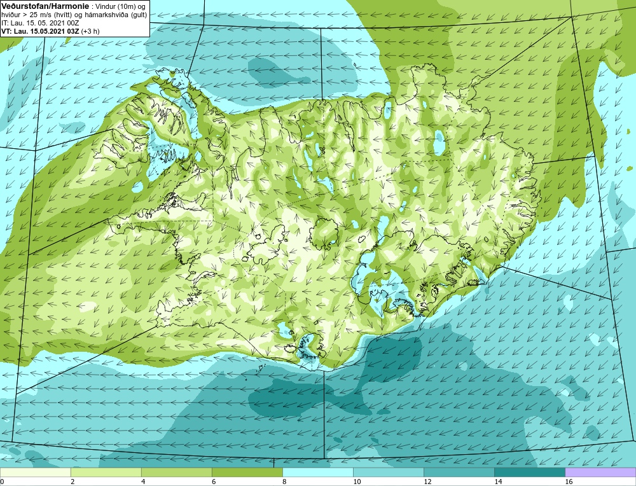
Task: Click the legend scale label '16'
Action: (x=569, y=482)
